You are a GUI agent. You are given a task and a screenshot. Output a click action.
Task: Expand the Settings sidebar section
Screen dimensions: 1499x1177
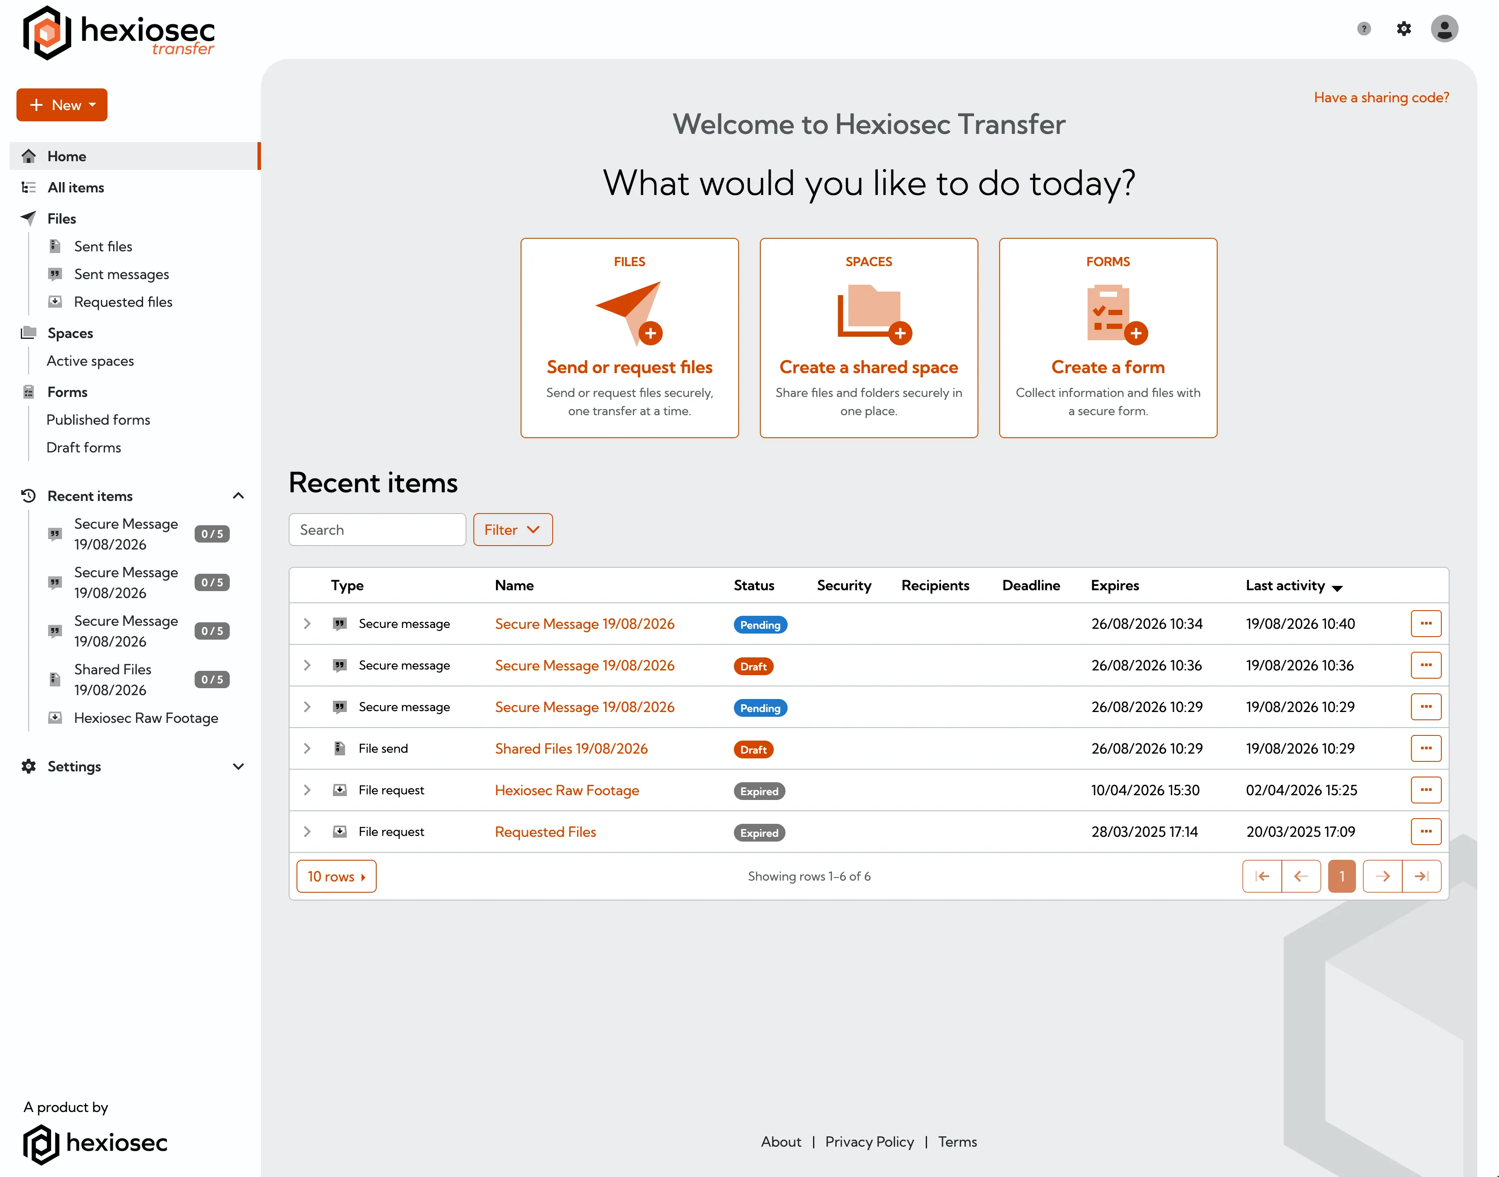pos(238,766)
